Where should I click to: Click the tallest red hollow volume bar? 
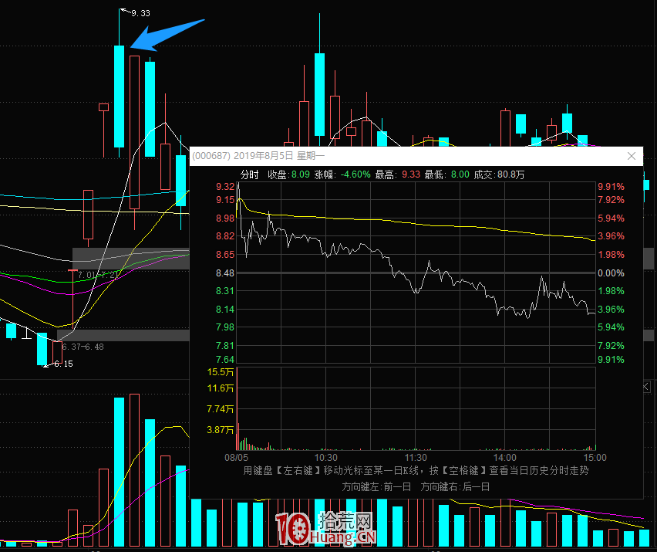(x=134, y=469)
